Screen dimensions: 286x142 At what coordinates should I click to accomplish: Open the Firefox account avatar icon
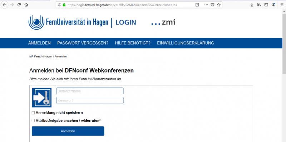click(x=273, y=5)
